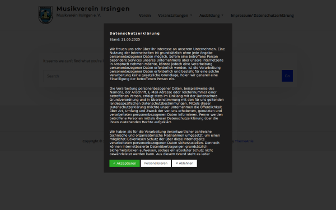336x210 pixels.
Task: Click the Datenschutzerklärung dialog heading
Action: (134, 34)
